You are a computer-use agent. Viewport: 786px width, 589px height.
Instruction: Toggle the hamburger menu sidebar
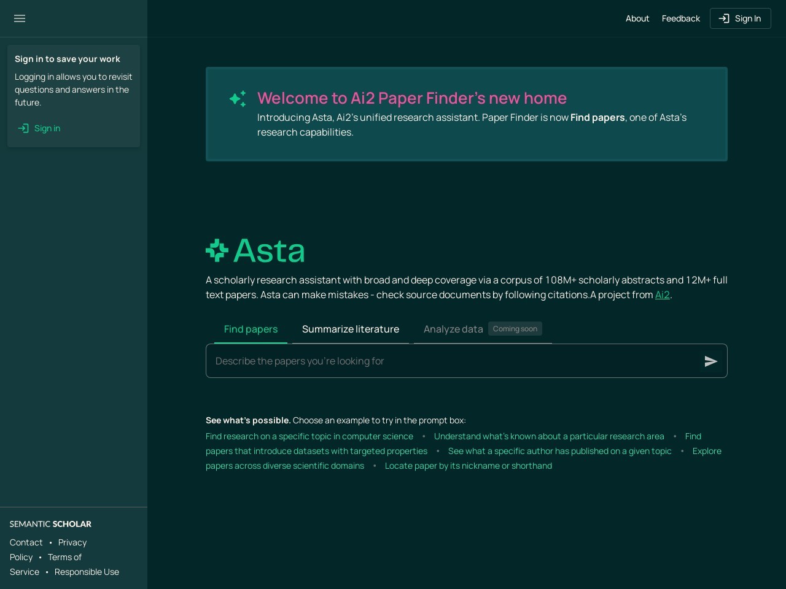(20, 18)
